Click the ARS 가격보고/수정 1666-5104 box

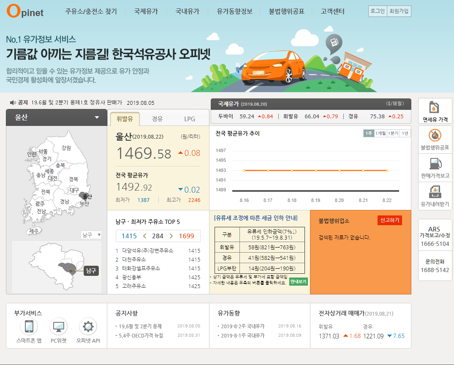435,235
